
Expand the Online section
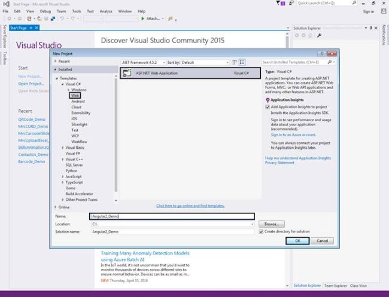(x=56, y=207)
